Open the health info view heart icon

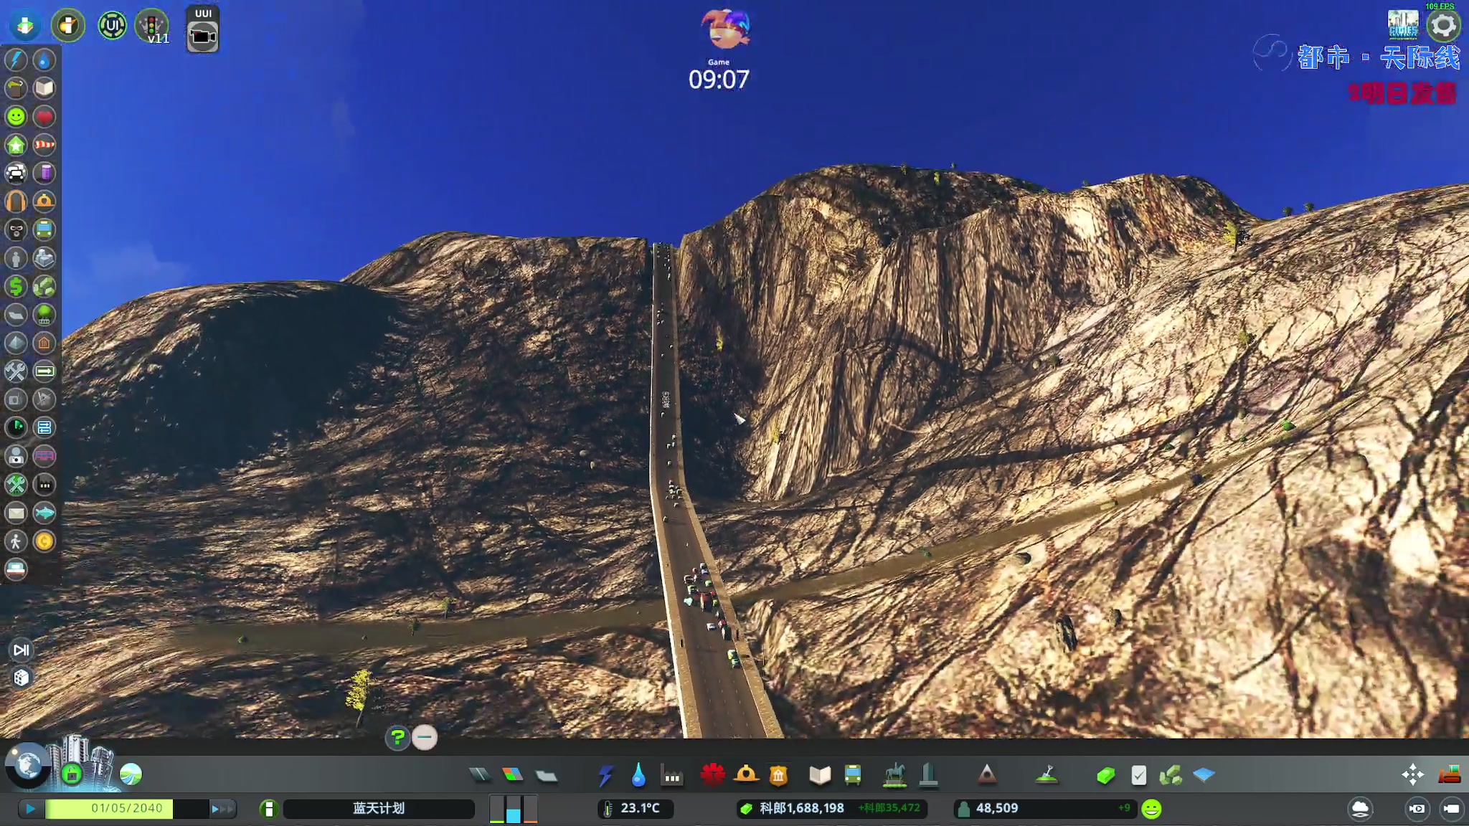click(44, 116)
